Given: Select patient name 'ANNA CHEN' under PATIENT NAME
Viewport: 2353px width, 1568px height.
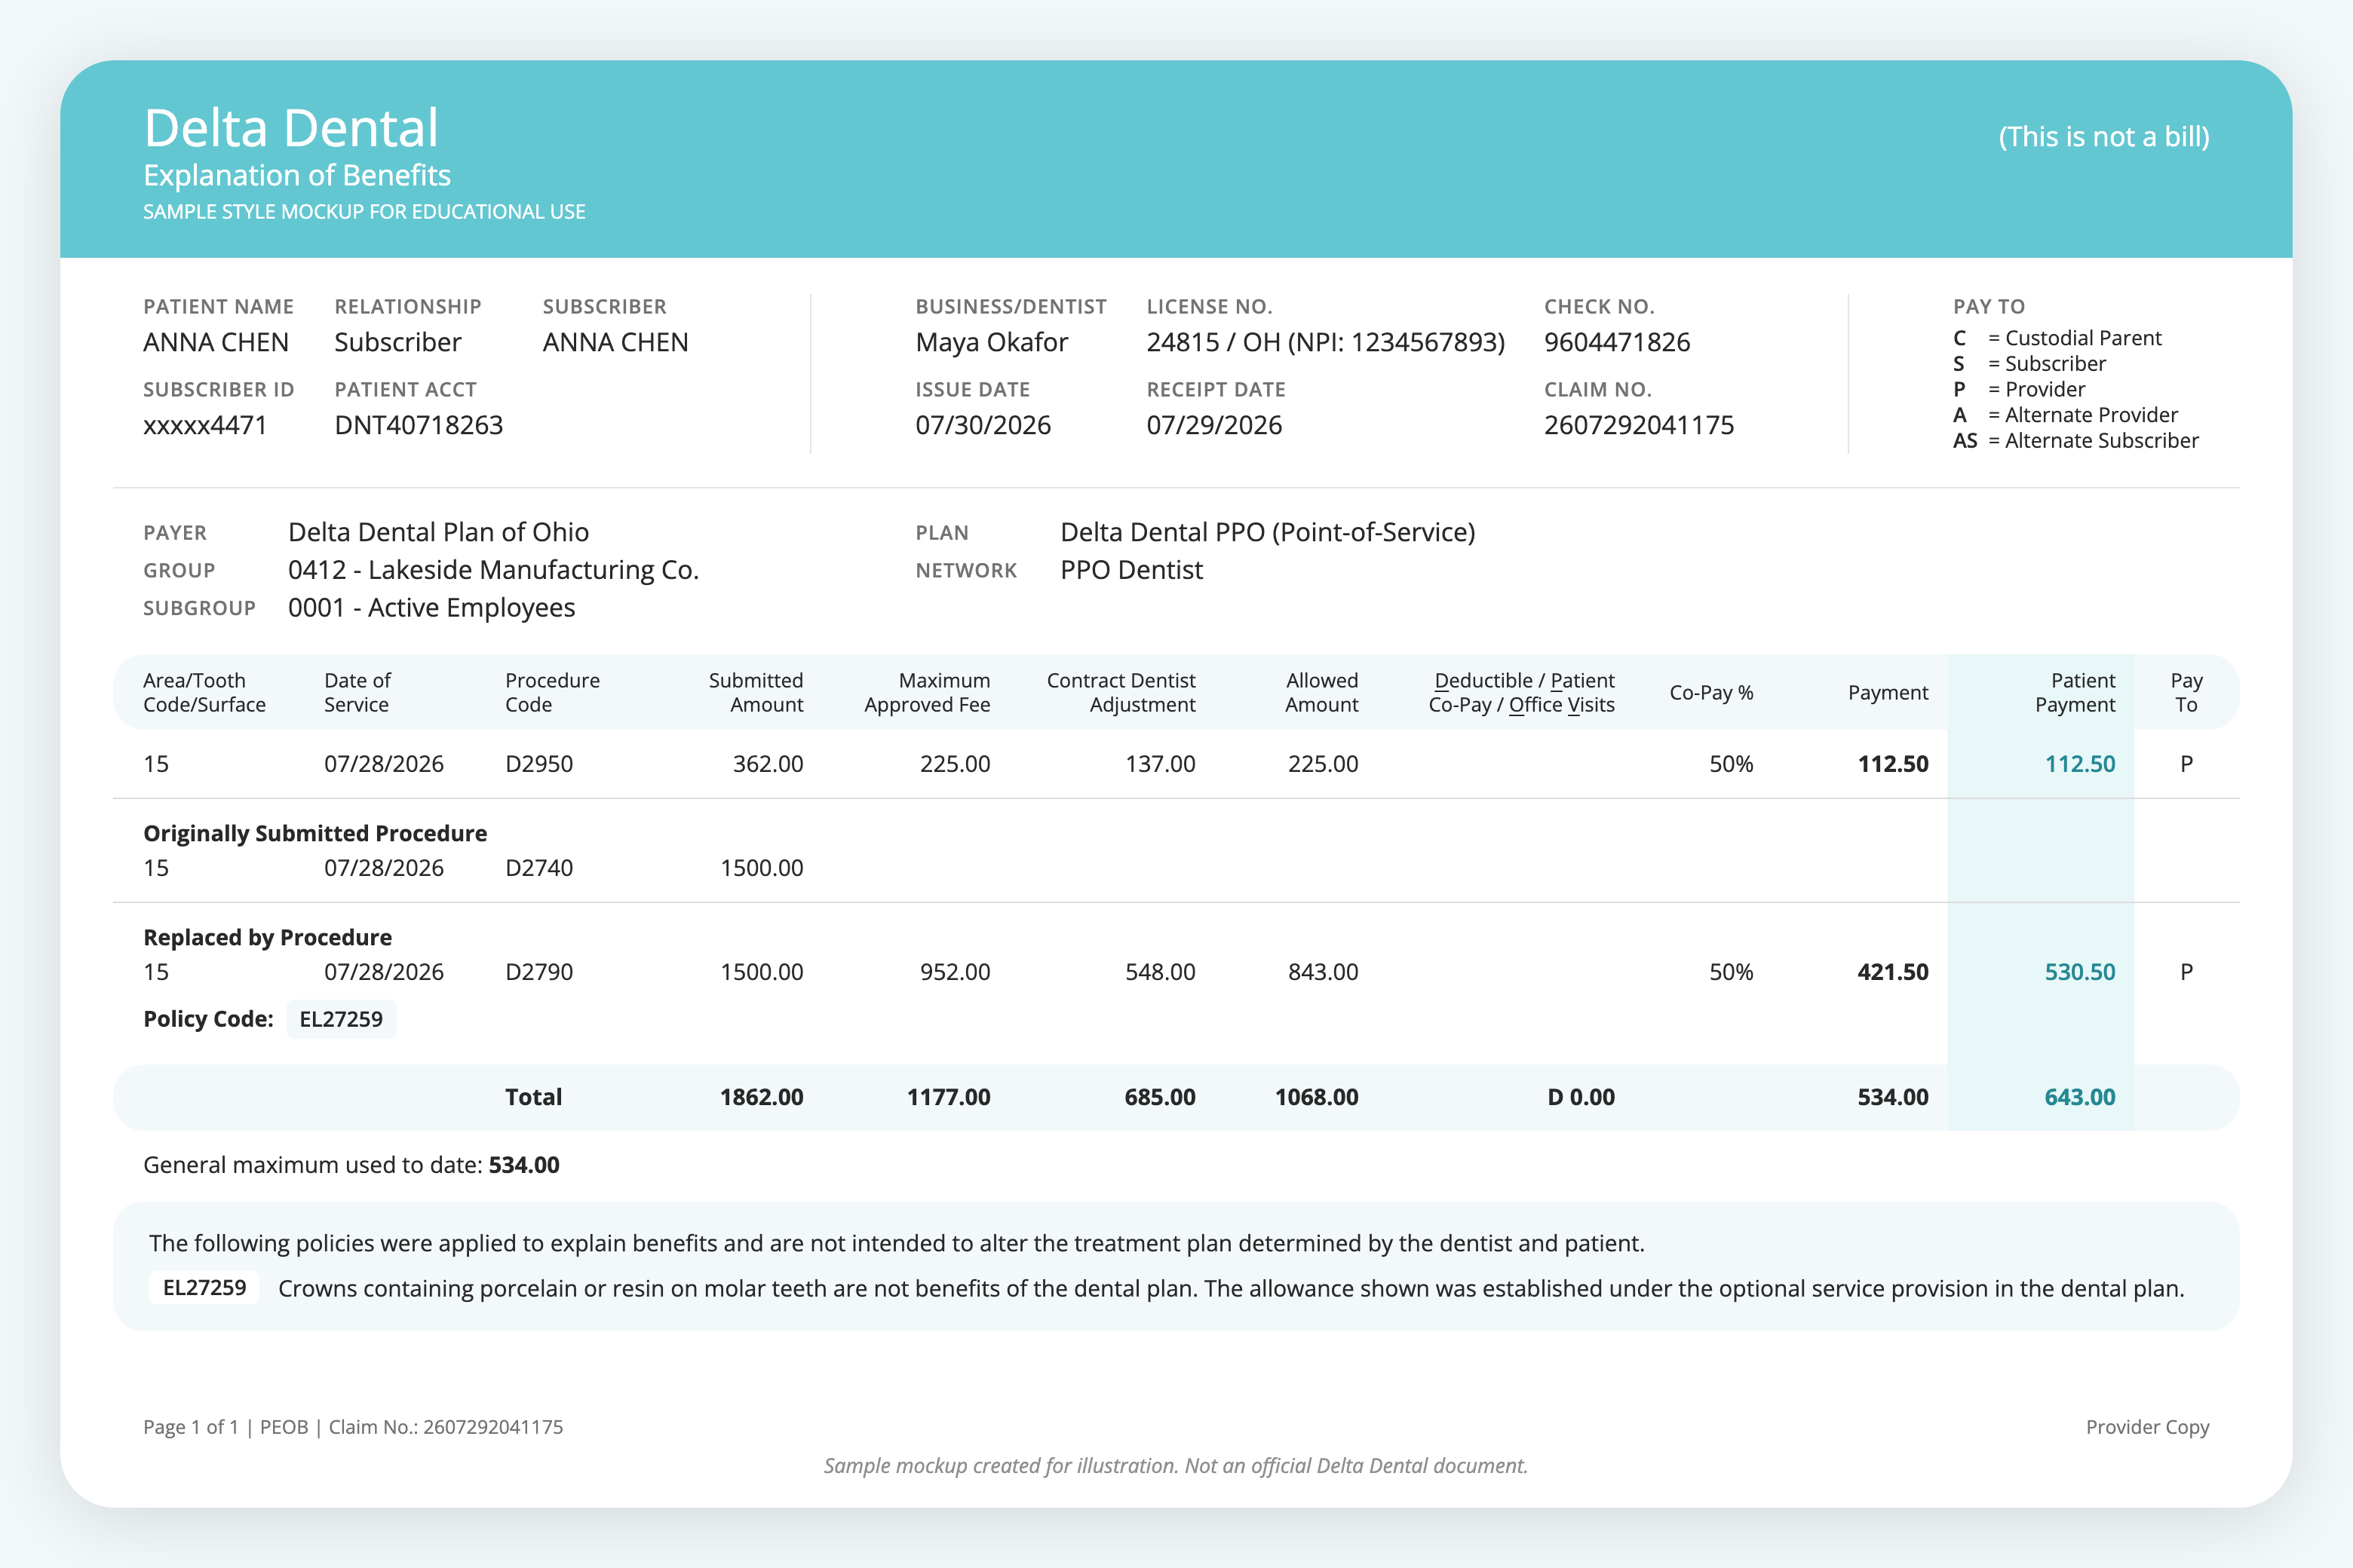Looking at the screenshot, I should click(x=216, y=342).
